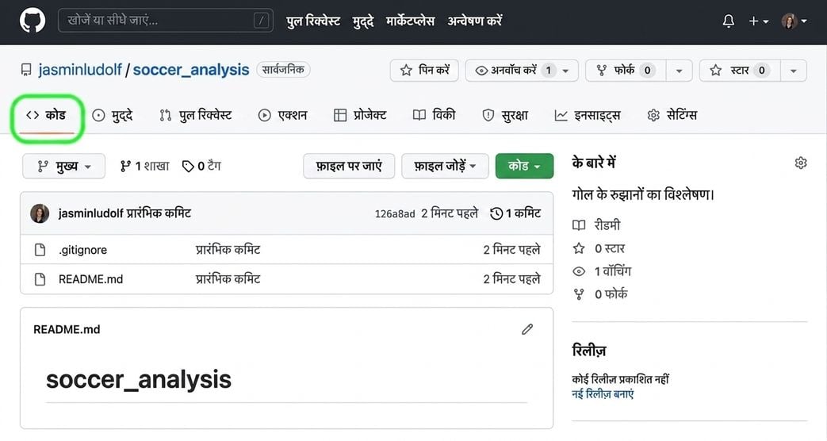Expand the plus create-new dropdown
This screenshot has height=441, width=827.
[x=759, y=21]
